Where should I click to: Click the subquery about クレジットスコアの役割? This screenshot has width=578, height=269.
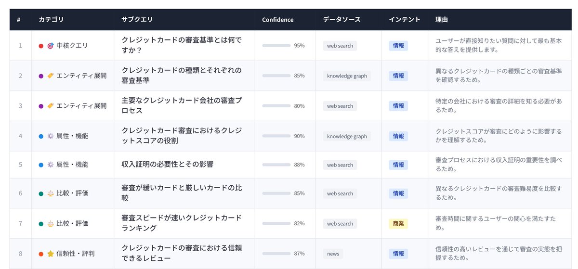pos(182,136)
